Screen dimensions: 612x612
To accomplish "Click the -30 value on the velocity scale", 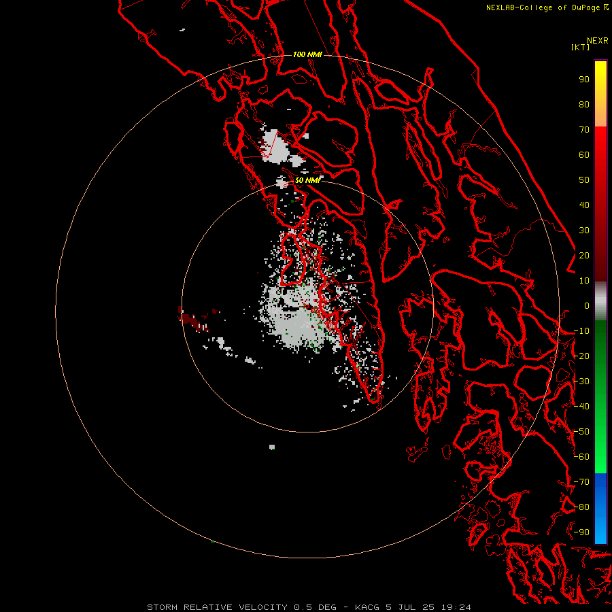I will [x=582, y=381].
